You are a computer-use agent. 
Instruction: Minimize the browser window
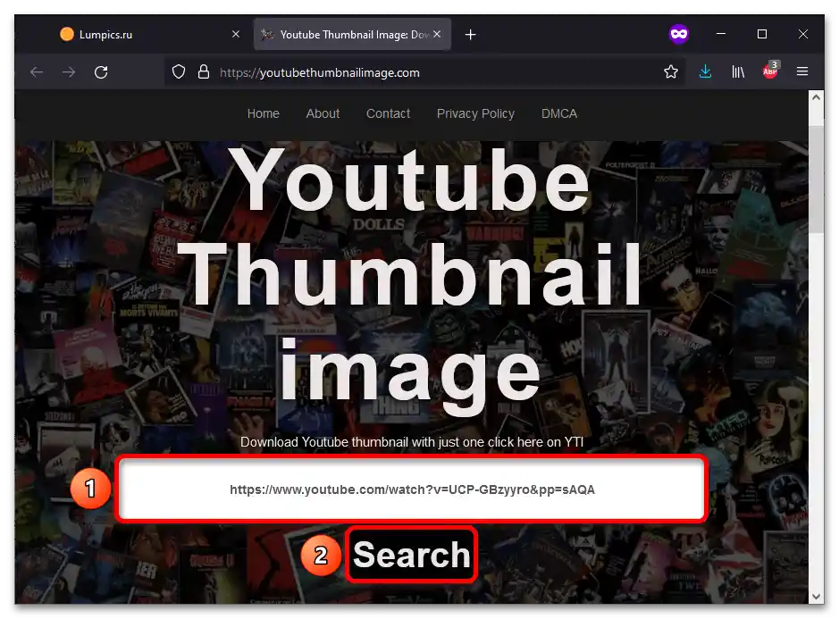[721, 34]
